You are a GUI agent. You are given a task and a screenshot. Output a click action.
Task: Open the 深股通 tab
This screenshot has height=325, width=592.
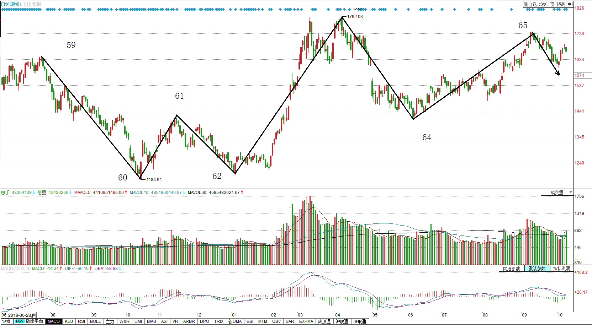(360, 321)
